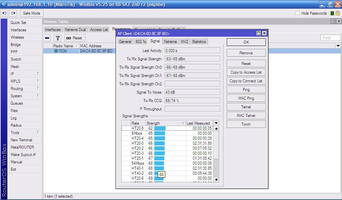Screen dimensions: 342x200
Task: Close the AP Client dialog
Action: [264, 33]
